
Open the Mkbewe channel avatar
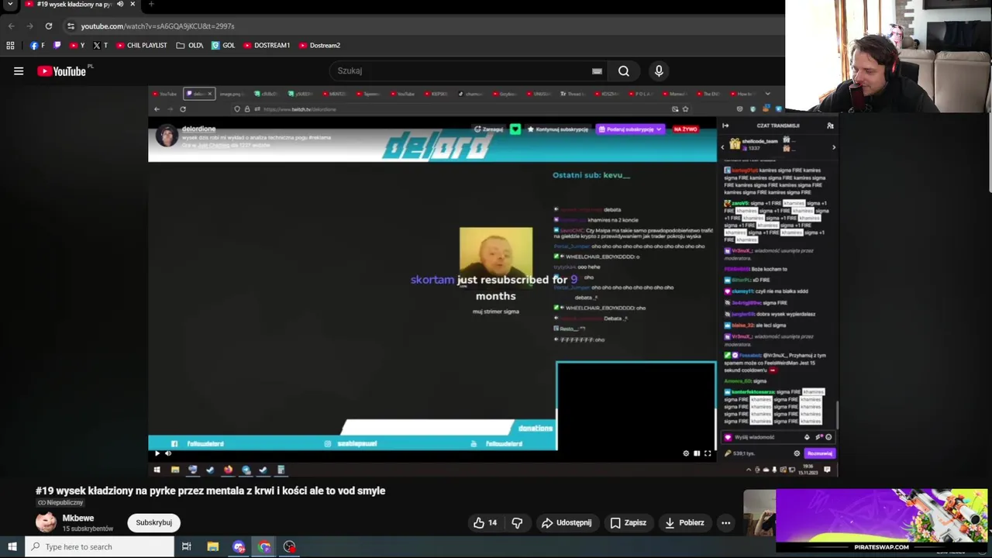[x=46, y=522]
